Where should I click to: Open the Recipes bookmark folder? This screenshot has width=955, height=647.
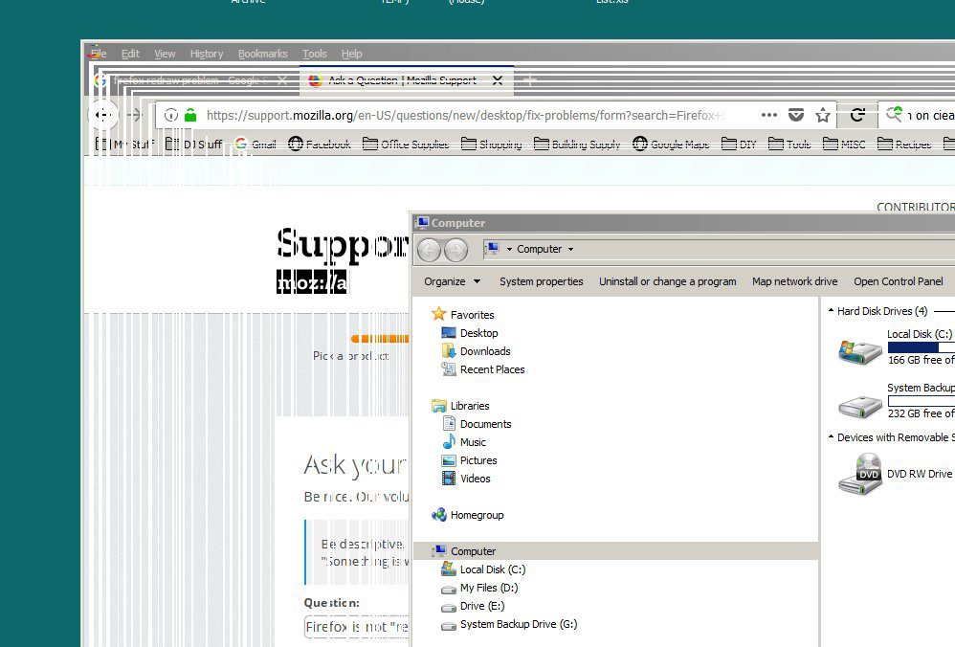904,144
